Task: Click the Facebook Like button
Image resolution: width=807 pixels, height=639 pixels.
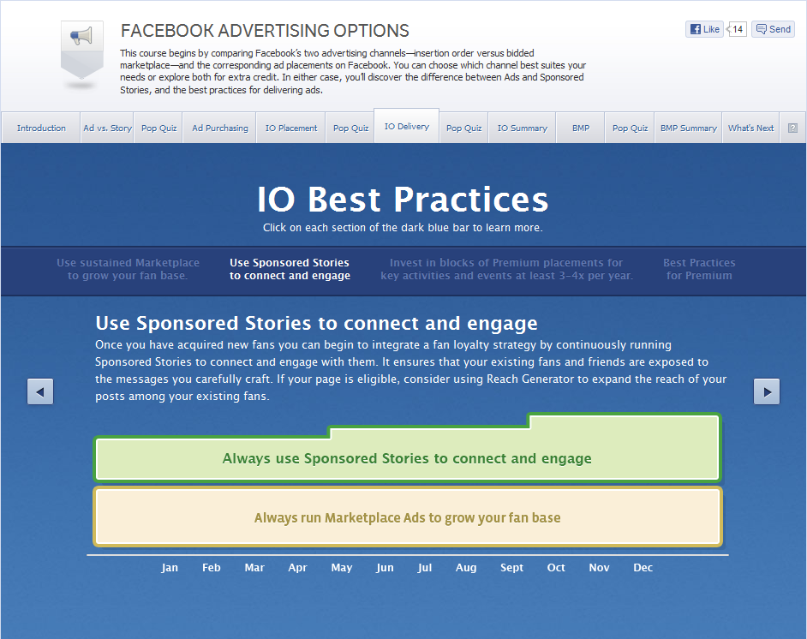Action: tap(704, 29)
